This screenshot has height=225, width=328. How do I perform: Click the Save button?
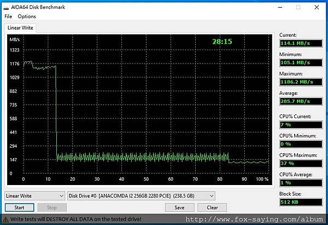point(179,207)
